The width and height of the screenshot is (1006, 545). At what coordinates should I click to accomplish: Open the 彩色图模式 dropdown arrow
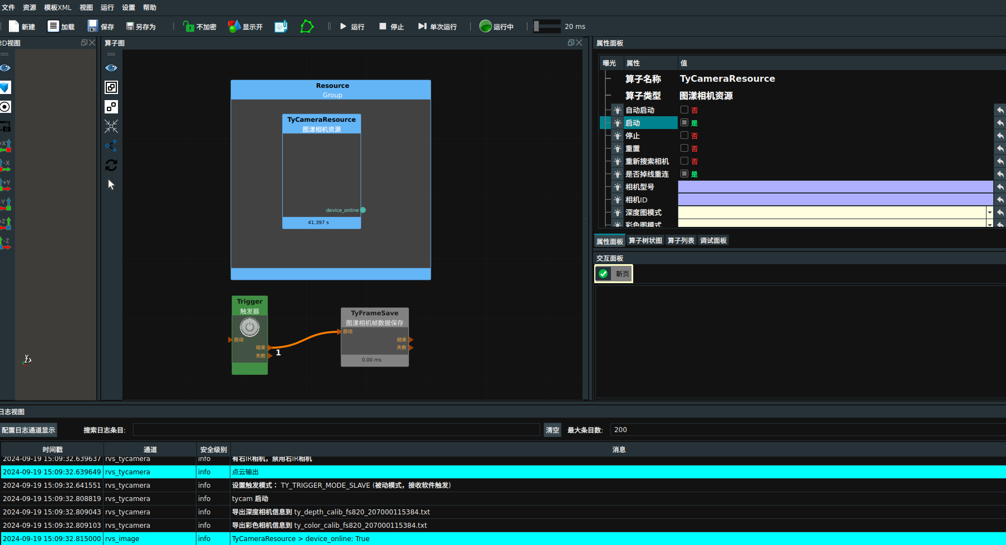coord(989,224)
